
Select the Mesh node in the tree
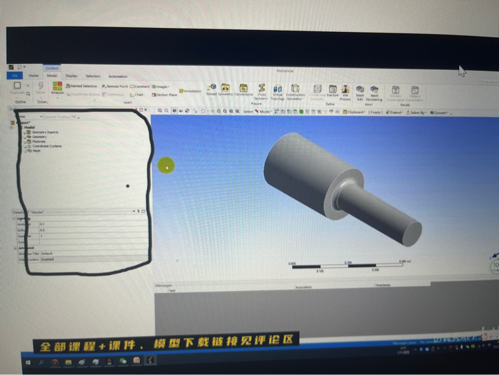(x=37, y=151)
